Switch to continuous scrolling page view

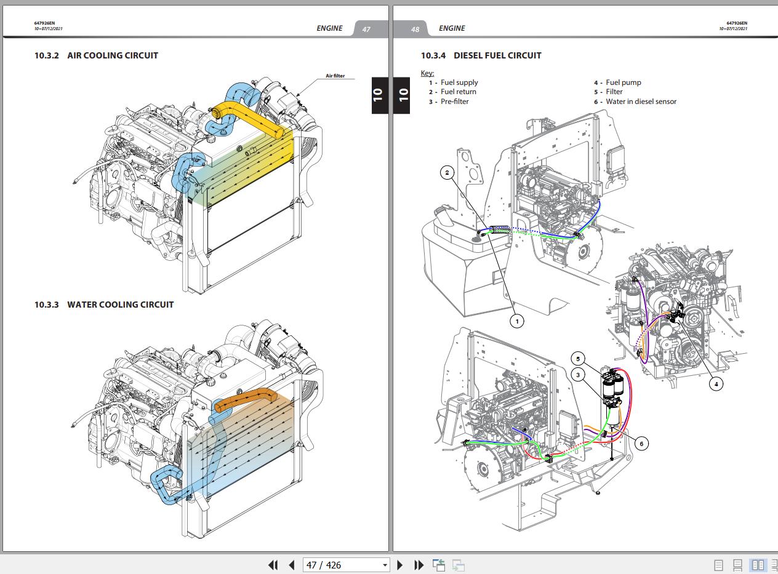pyautogui.click(x=738, y=565)
